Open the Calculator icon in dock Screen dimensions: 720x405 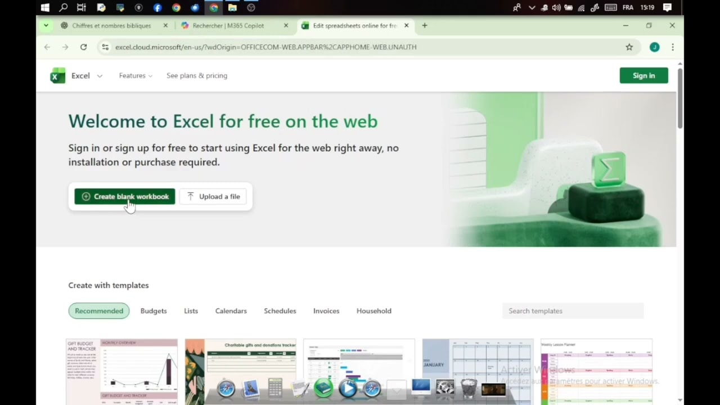[x=275, y=388]
